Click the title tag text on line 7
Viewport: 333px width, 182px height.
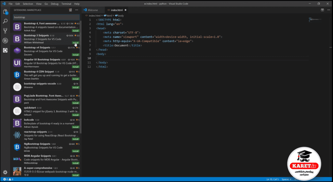pos(122,45)
